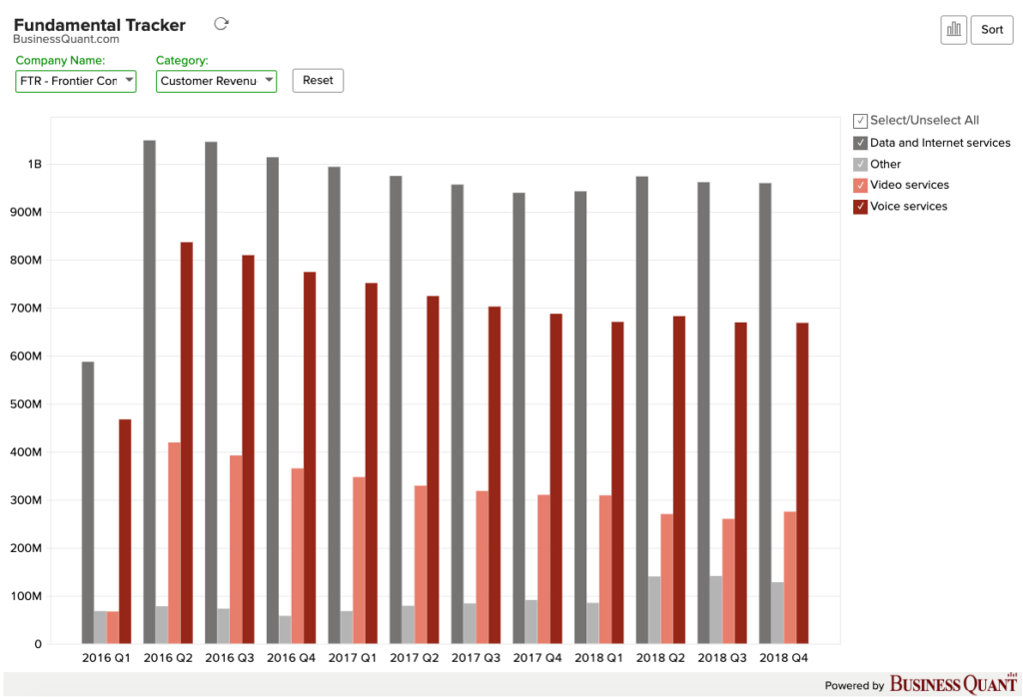Select the 2018 Q4 Video services bar
1023x697 pixels.
(790, 578)
